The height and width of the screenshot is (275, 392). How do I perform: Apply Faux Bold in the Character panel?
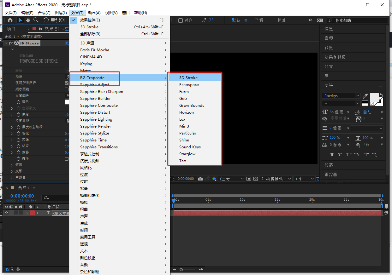click(x=332, y=154)
